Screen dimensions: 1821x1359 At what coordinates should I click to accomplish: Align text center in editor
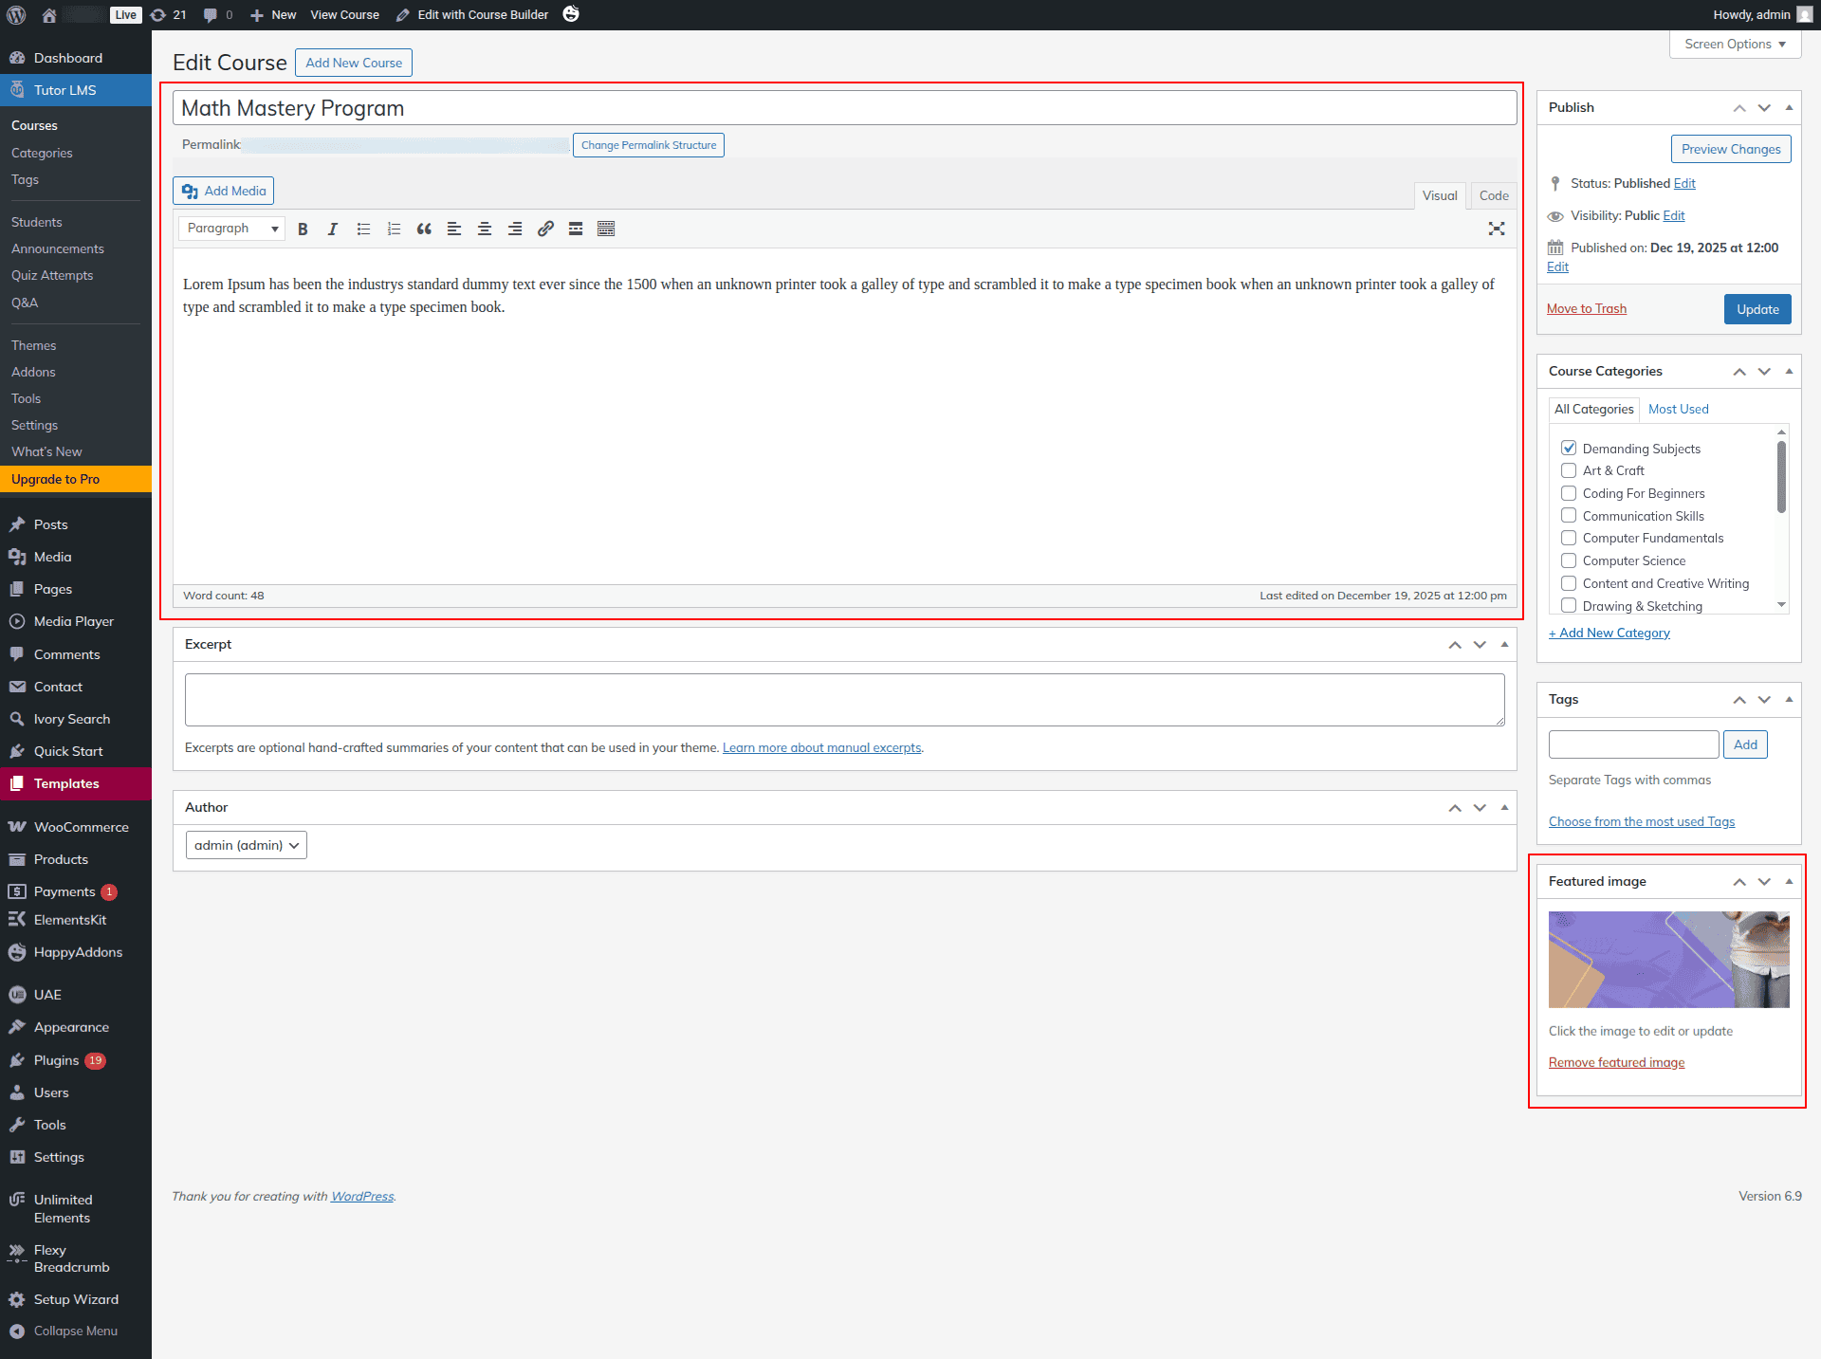(x=485, y=229)
